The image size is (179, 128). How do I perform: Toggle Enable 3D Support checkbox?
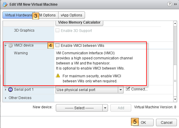click(57, 30)
